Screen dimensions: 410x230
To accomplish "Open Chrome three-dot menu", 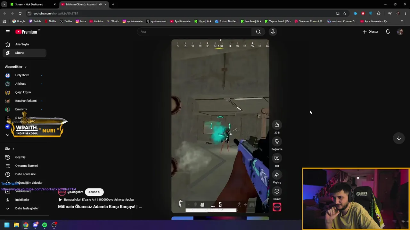I will pyautogui.click(x=406, y=13).
